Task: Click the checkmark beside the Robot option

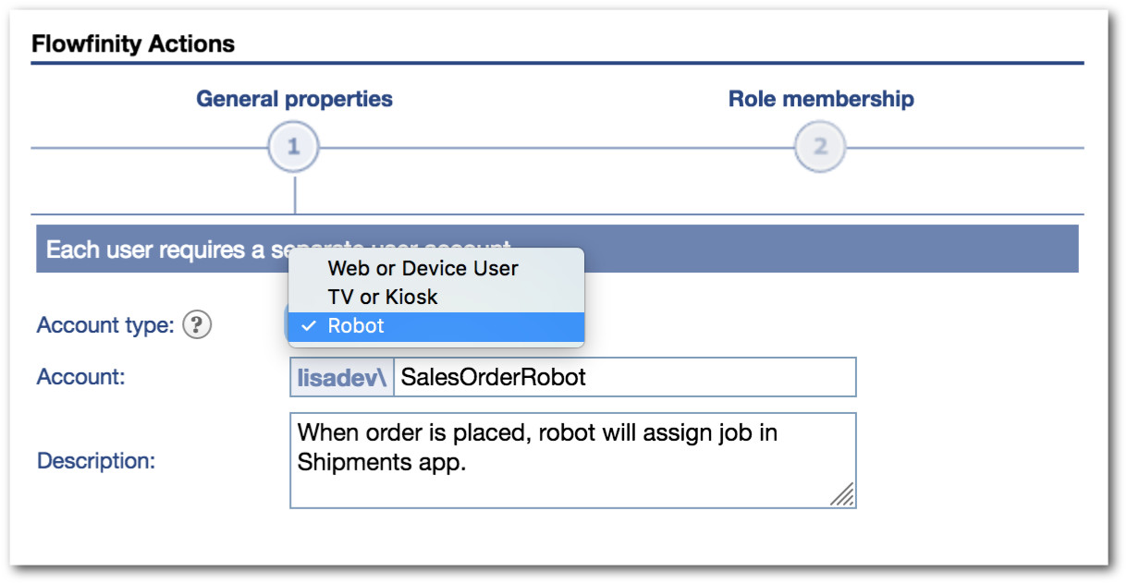Action: (x=310, y=326)
